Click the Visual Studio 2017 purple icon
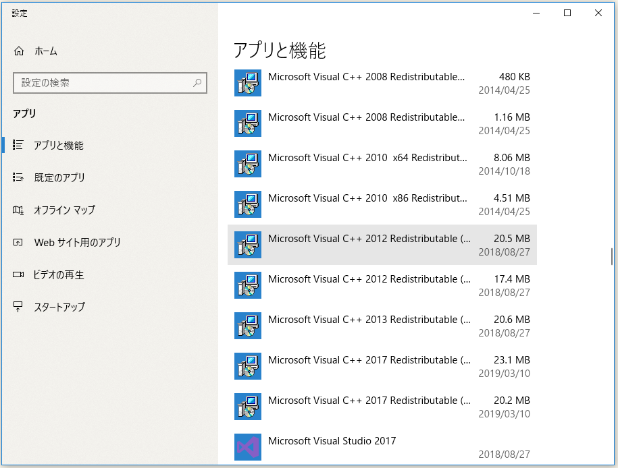The image size is (618, 468). 247,447
